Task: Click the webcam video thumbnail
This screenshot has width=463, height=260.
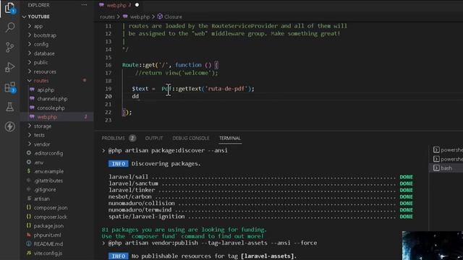Action: pos(433,246)
